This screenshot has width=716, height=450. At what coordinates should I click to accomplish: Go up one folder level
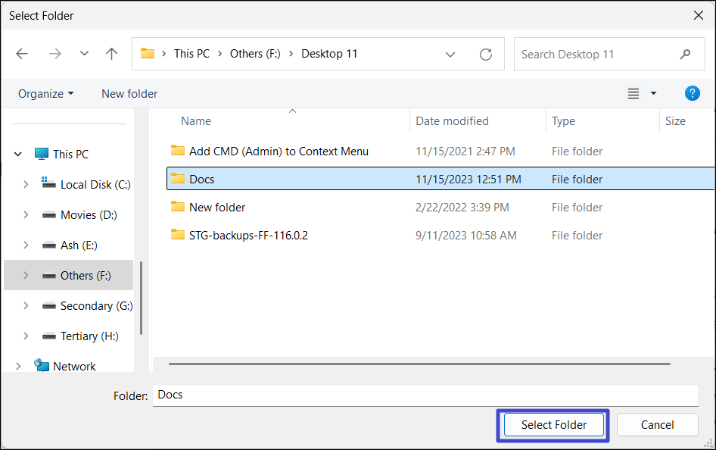coord(112,54)
